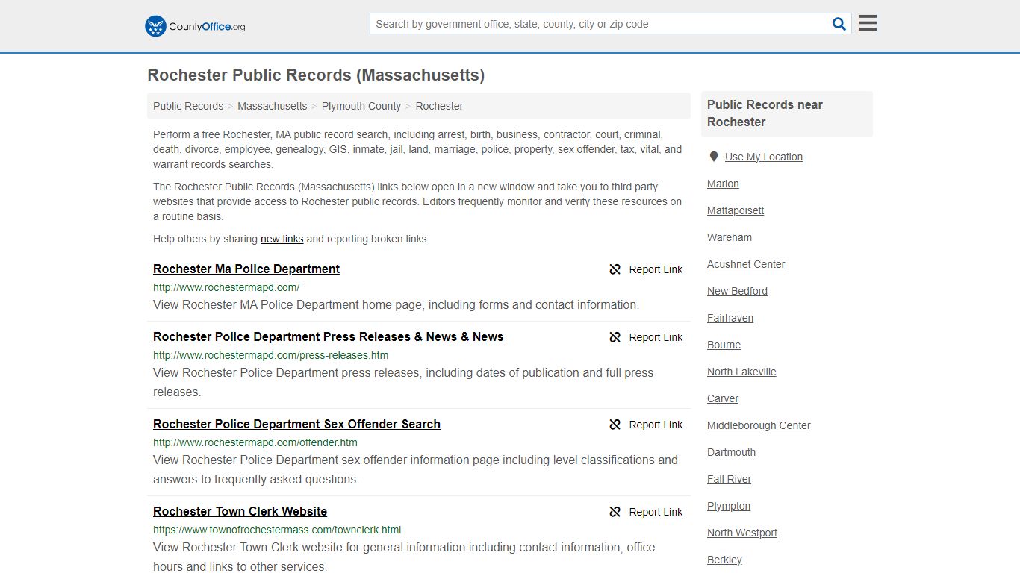Open the hamburger menu icon

tap(868, 23)
